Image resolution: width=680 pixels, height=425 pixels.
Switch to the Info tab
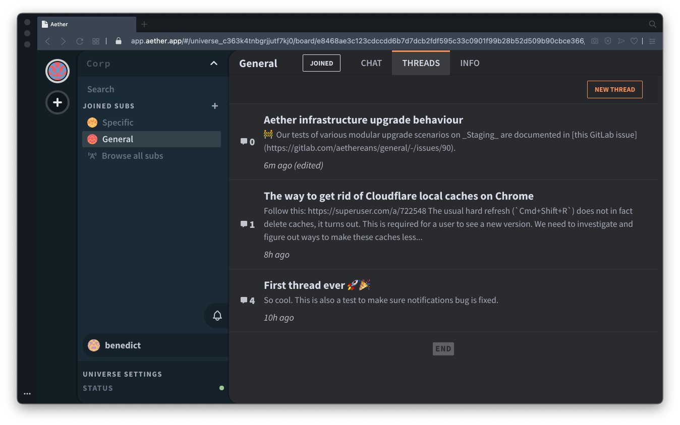click(470, 63)
